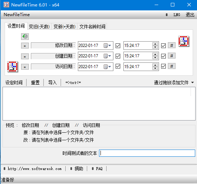
Task: Toggle the 创建日期 time checkbox
Action: click(163, 56)
